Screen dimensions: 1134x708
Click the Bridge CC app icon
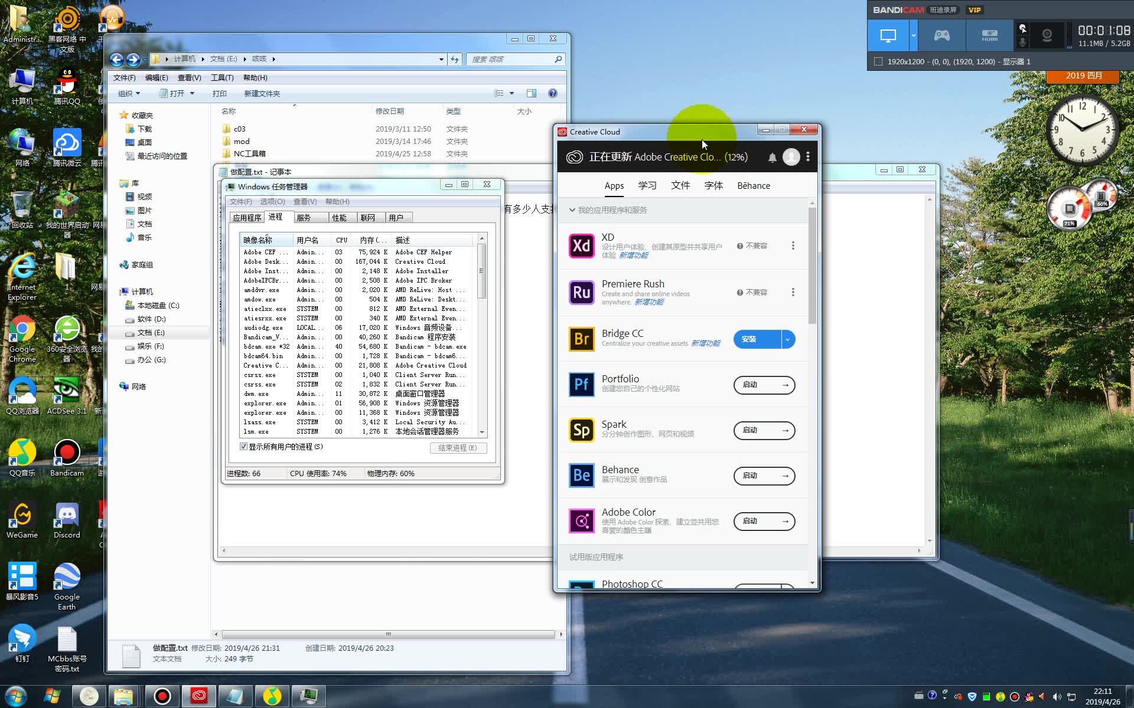(581, 339)
